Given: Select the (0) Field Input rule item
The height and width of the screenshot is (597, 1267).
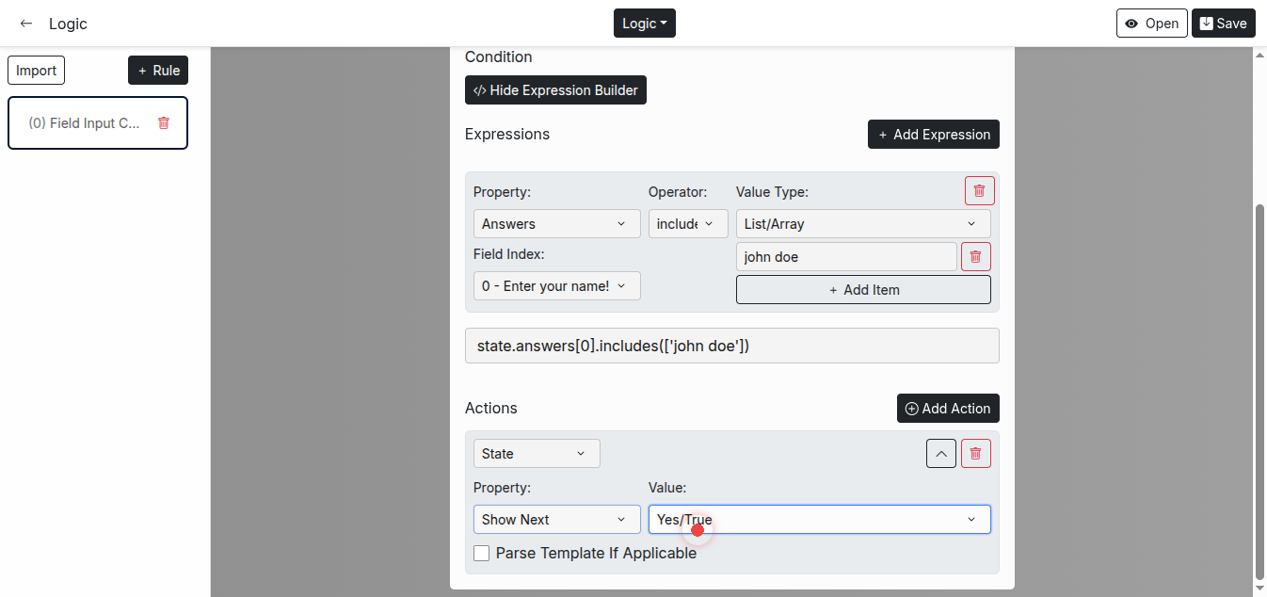Looking at the screenshot, I should coord(85,123).
